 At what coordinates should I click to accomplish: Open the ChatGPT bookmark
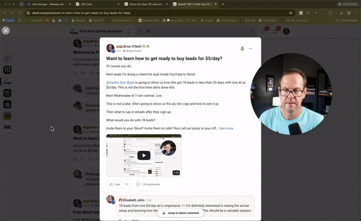96,20
